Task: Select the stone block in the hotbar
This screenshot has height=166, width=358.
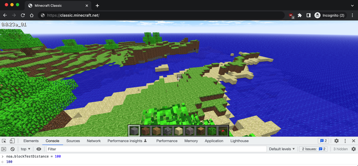Action: pyautogui.click(x=134, y=131)
